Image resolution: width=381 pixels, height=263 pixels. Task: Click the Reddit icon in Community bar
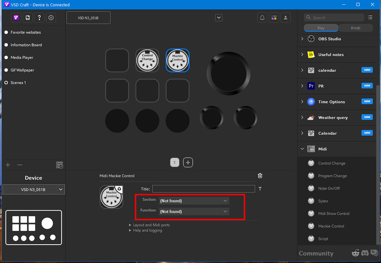(x=355, y=253)
